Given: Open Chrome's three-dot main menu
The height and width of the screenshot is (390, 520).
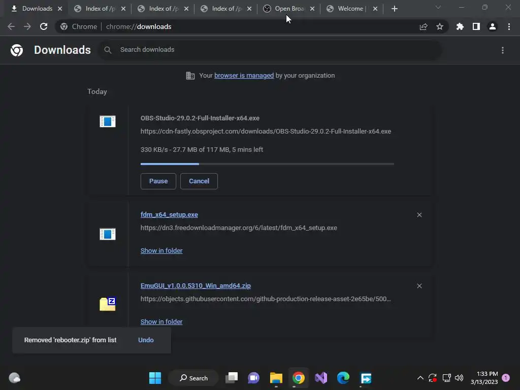Looking at the screenshot, I should click(509, 26).
